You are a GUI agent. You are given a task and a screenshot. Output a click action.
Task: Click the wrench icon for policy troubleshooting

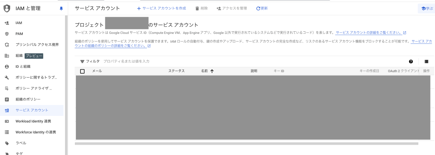coord(7,77)
